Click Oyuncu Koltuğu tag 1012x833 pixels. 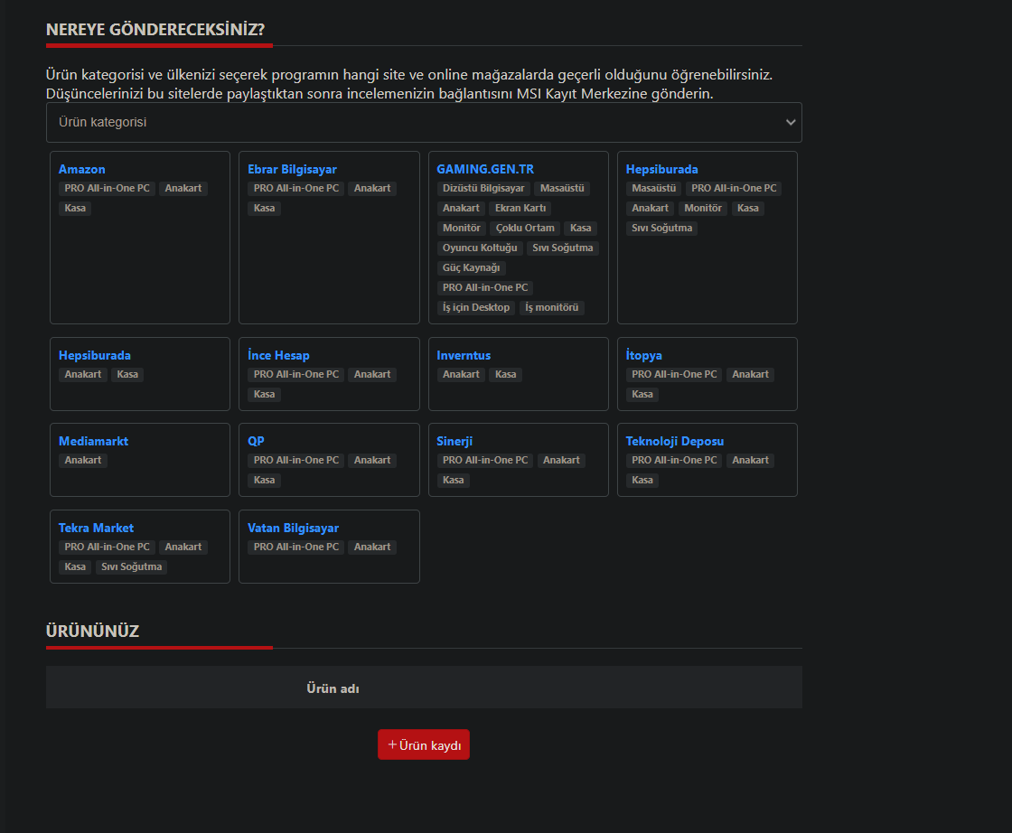480,248
